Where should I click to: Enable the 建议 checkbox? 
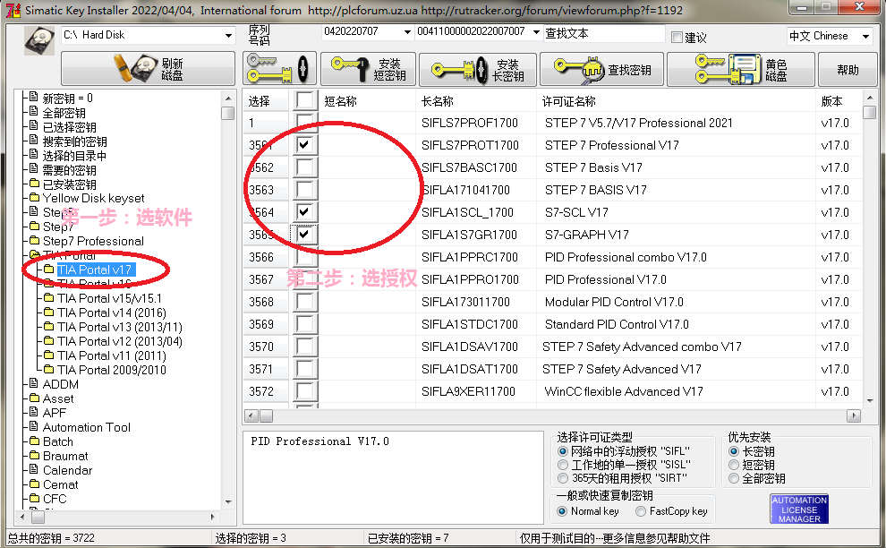[x=677, y=38]
